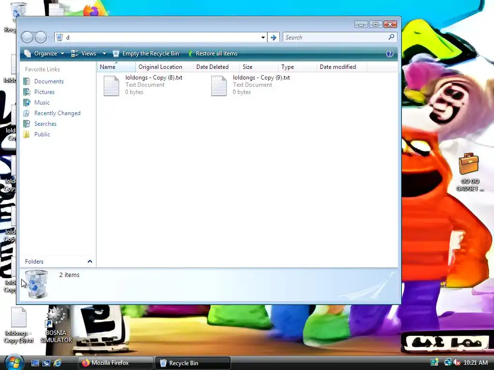
Task: Sort by the Size column header
Action: [259, 66]
